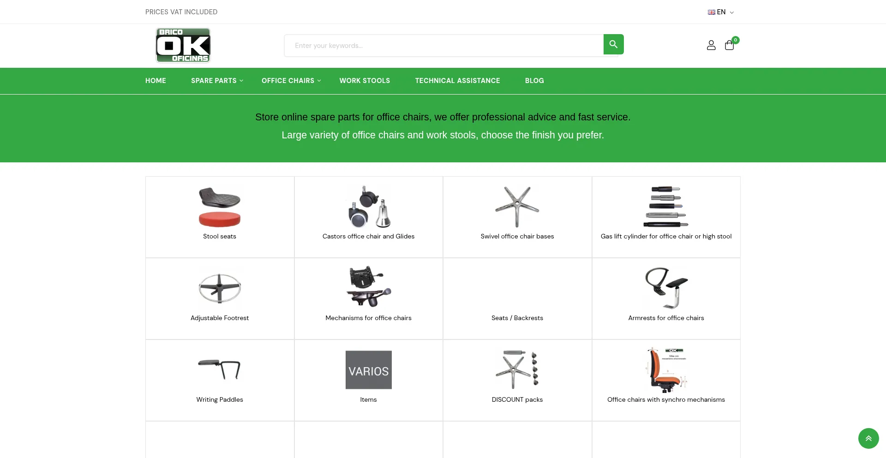Open the shopping cart icon
Image resolution: width=886 pixels, height=458 pixels.
pyautogui.click(x=729, y=45)
